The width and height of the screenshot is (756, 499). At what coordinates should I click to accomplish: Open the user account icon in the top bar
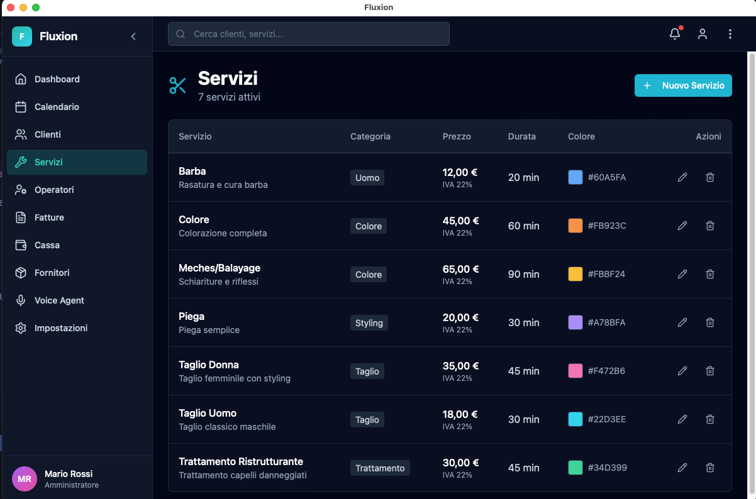pos(702,34)
